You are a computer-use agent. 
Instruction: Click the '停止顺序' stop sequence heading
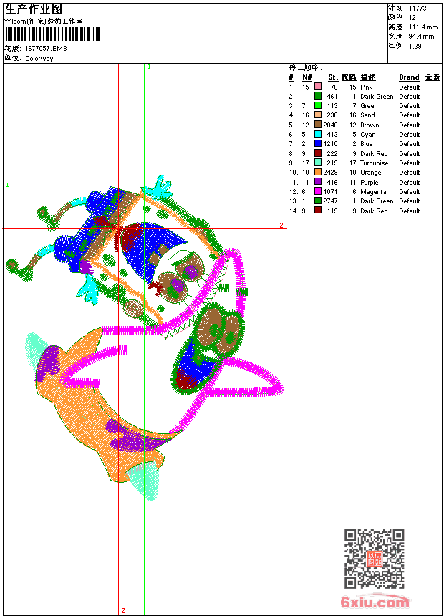(x=306, y=68)
